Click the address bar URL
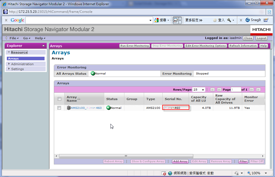This screenshot has height=177, width=275. point(51,12)
